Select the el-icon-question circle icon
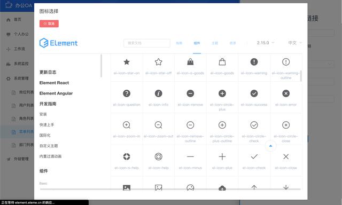Viewport: 342px width, 205px height. point(127,93)
